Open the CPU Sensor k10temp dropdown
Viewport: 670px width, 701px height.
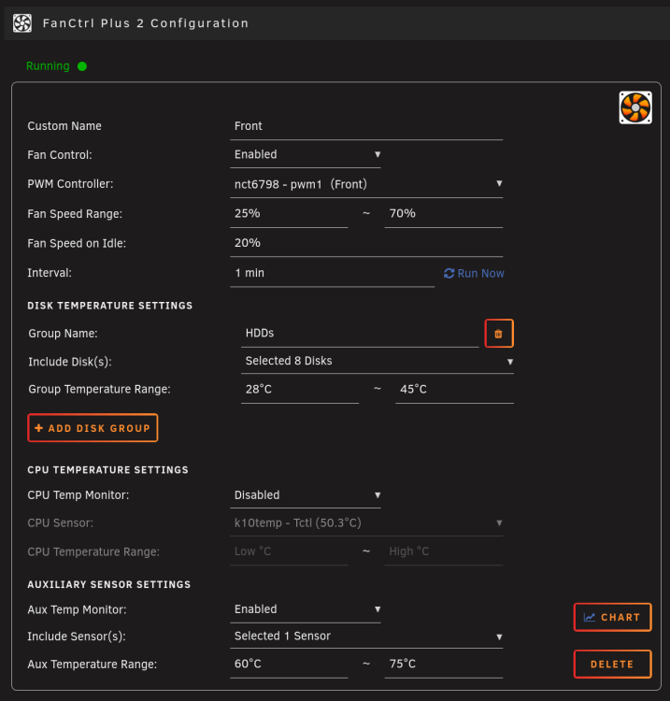[366, 523]
